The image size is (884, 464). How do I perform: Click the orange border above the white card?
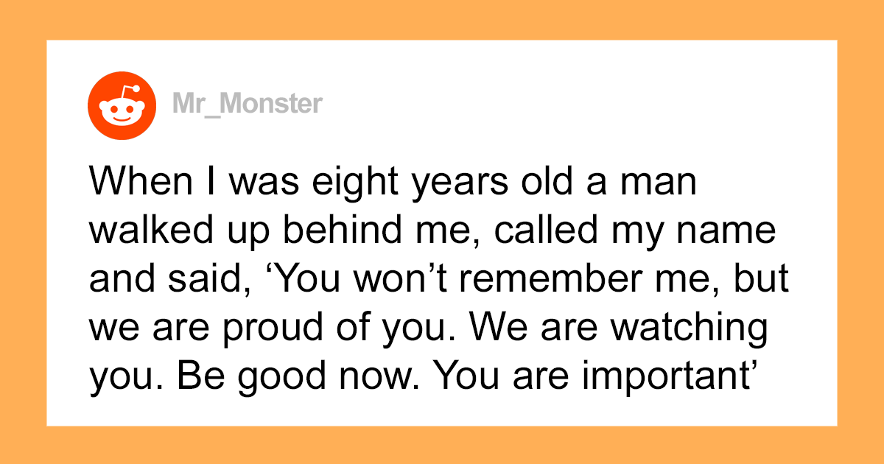pos(442,18)
